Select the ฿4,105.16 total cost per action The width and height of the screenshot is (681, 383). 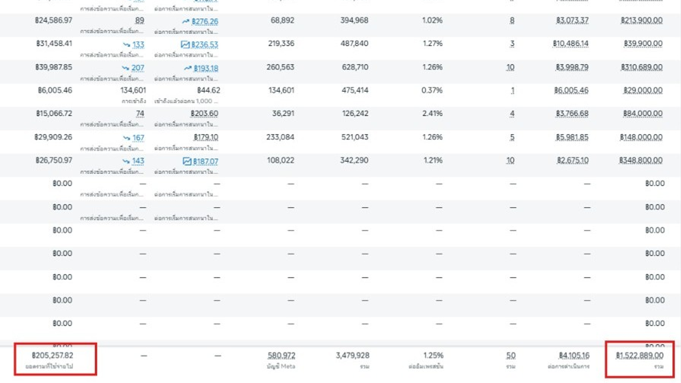click(x=574, y=355)
